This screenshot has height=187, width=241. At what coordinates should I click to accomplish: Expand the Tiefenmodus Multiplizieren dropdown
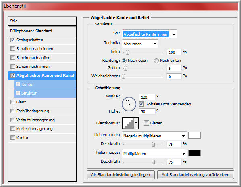point(154,153)
